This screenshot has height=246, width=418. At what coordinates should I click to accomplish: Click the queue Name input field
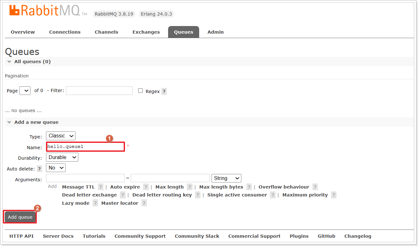point(85,147)
